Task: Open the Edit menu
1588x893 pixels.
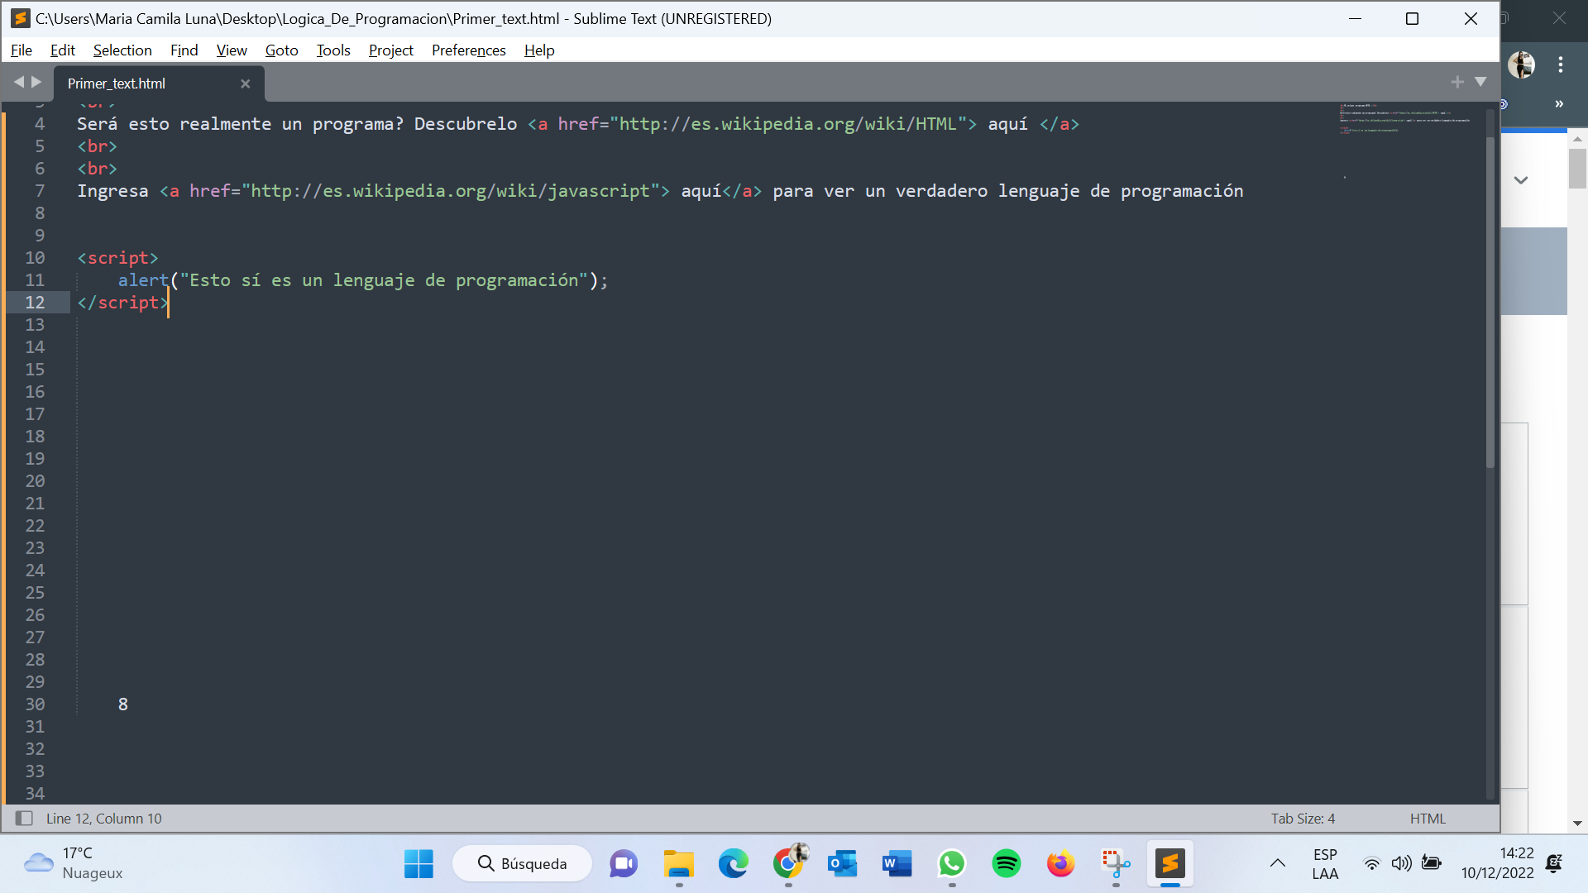Action: coord(63,50)
